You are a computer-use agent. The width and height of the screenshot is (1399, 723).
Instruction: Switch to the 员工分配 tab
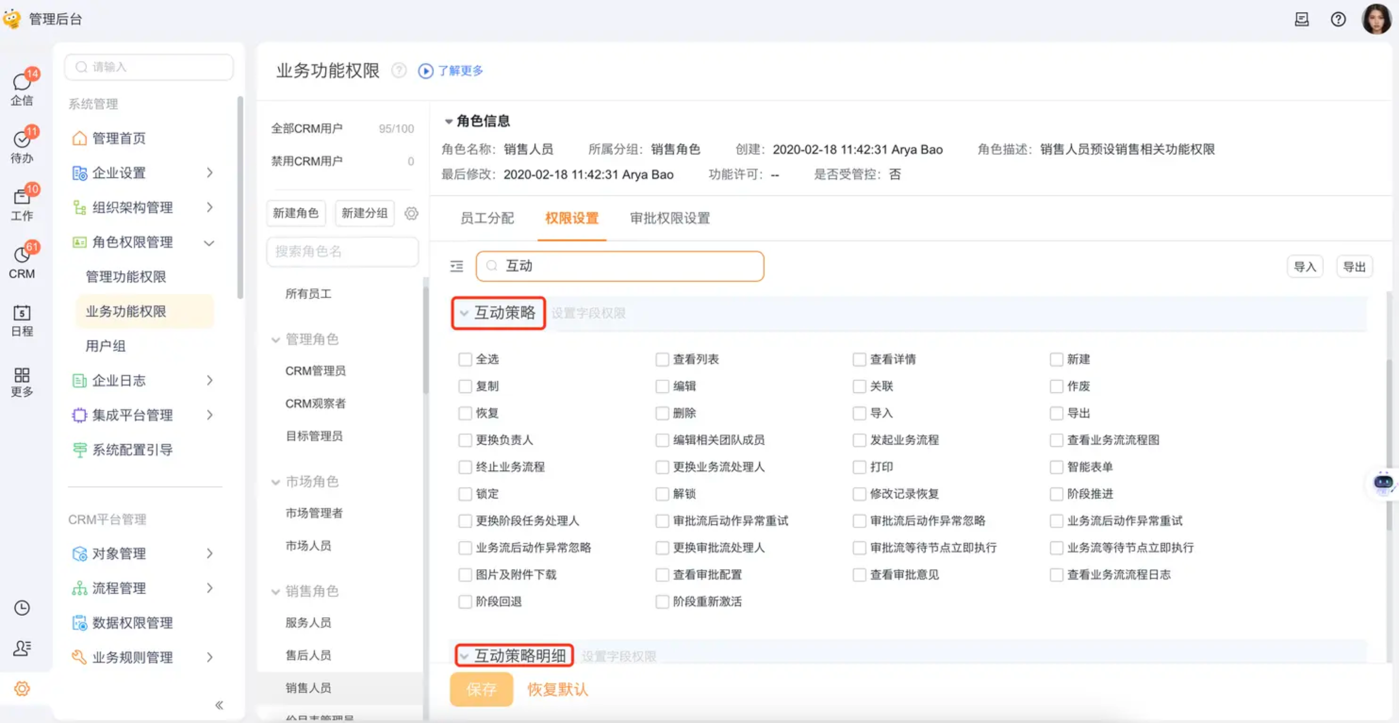tap(487, 218)
